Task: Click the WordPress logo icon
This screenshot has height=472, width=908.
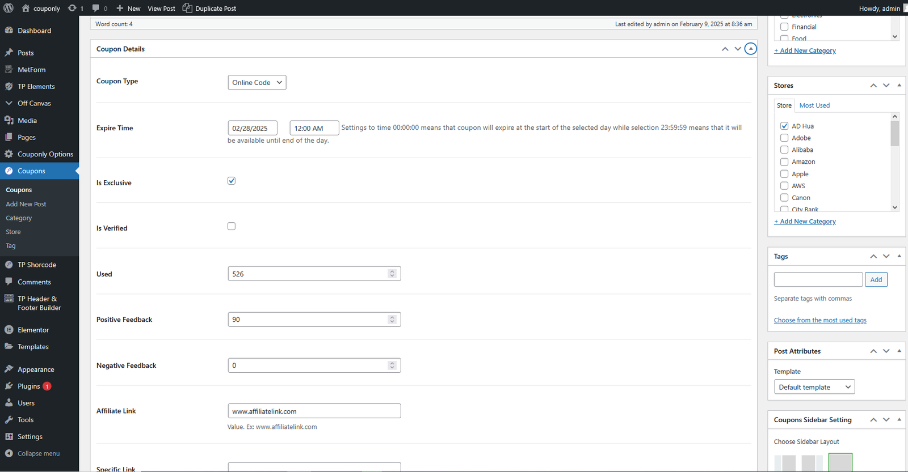Action: pyautogui.click(x=9, y=8)
